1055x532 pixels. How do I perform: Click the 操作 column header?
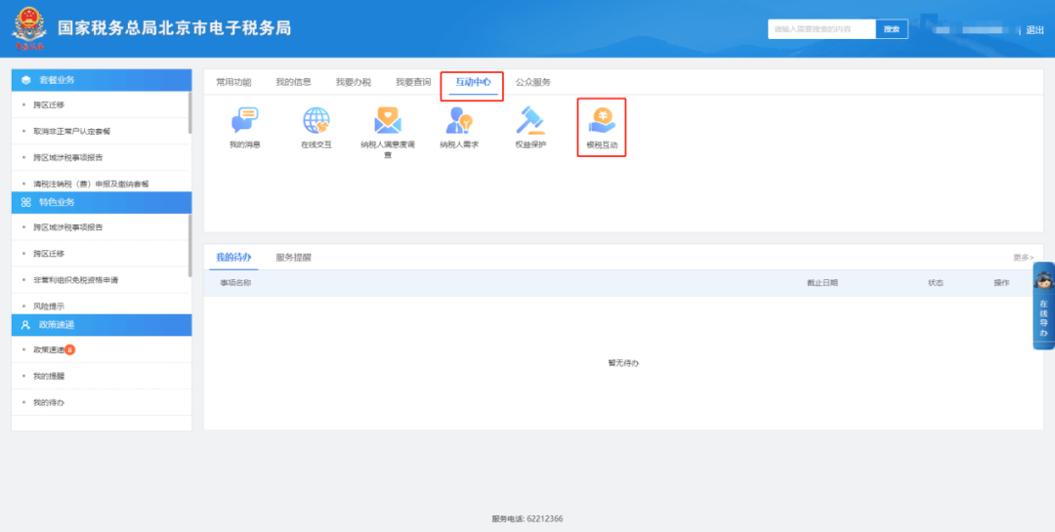[1001, 283]
